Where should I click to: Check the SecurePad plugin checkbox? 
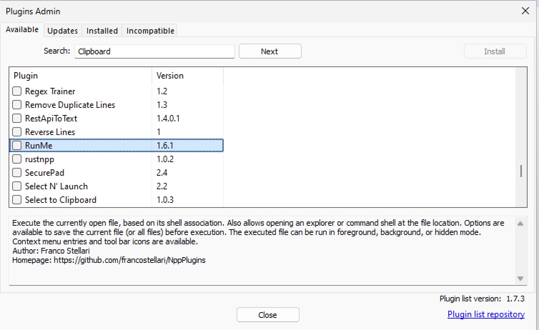click(17, 172)
